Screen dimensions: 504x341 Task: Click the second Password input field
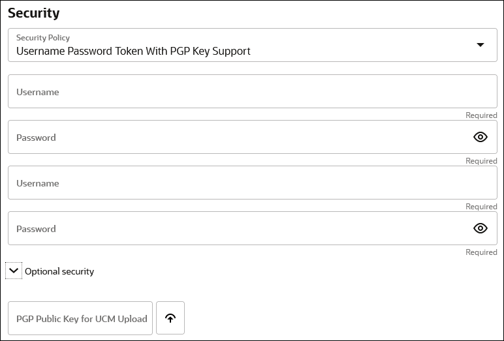click(x=252, y=228)
